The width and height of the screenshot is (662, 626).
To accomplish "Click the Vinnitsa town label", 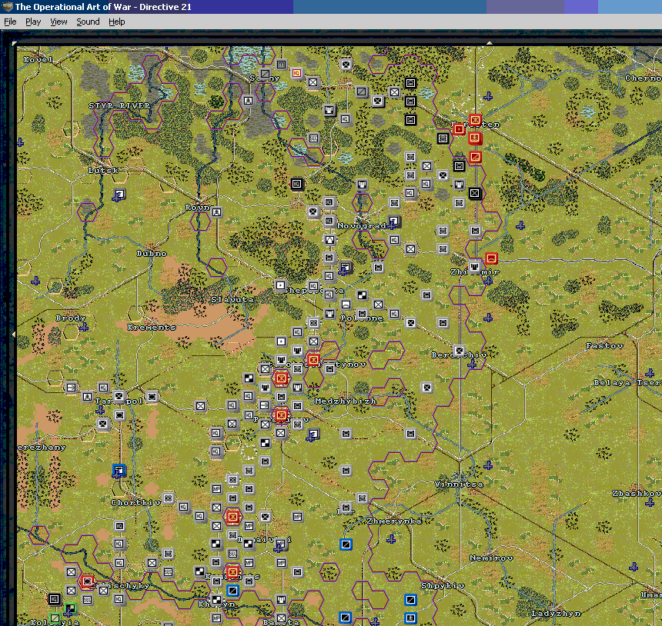I will tap(459, 484).
